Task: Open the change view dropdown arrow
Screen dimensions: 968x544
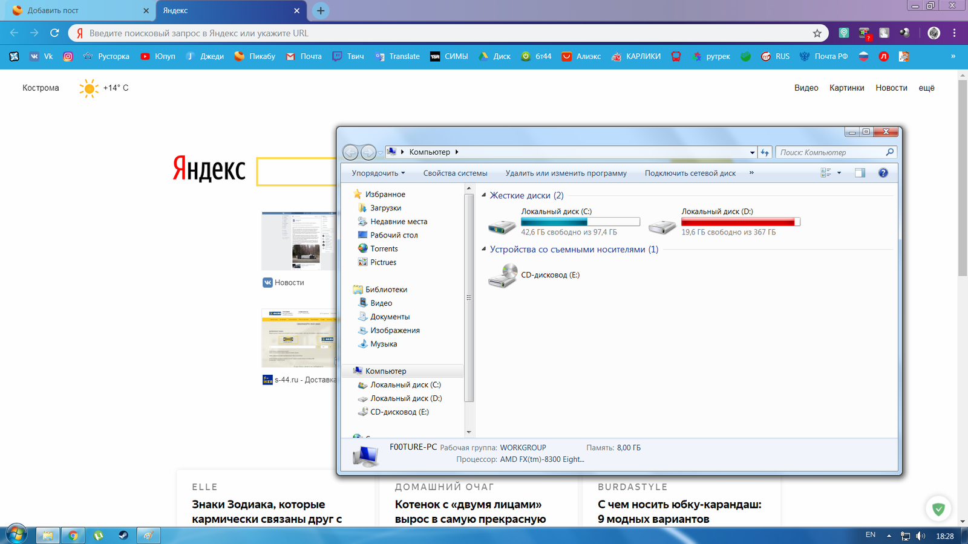Action: (x=839, y=173)
